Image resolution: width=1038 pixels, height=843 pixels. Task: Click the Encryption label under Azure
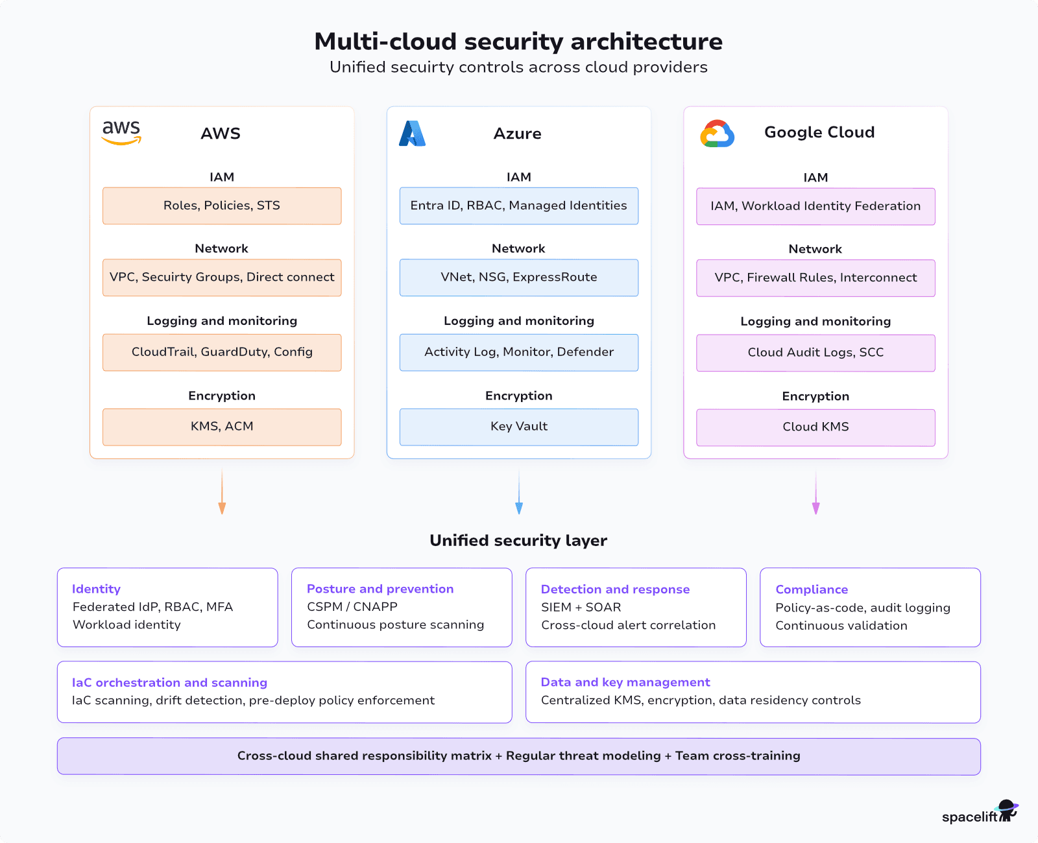point(519,396)
